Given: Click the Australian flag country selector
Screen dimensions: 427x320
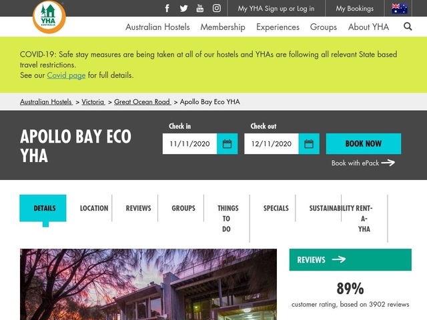Looking at the screenshot, I should (x=400, y=9).
